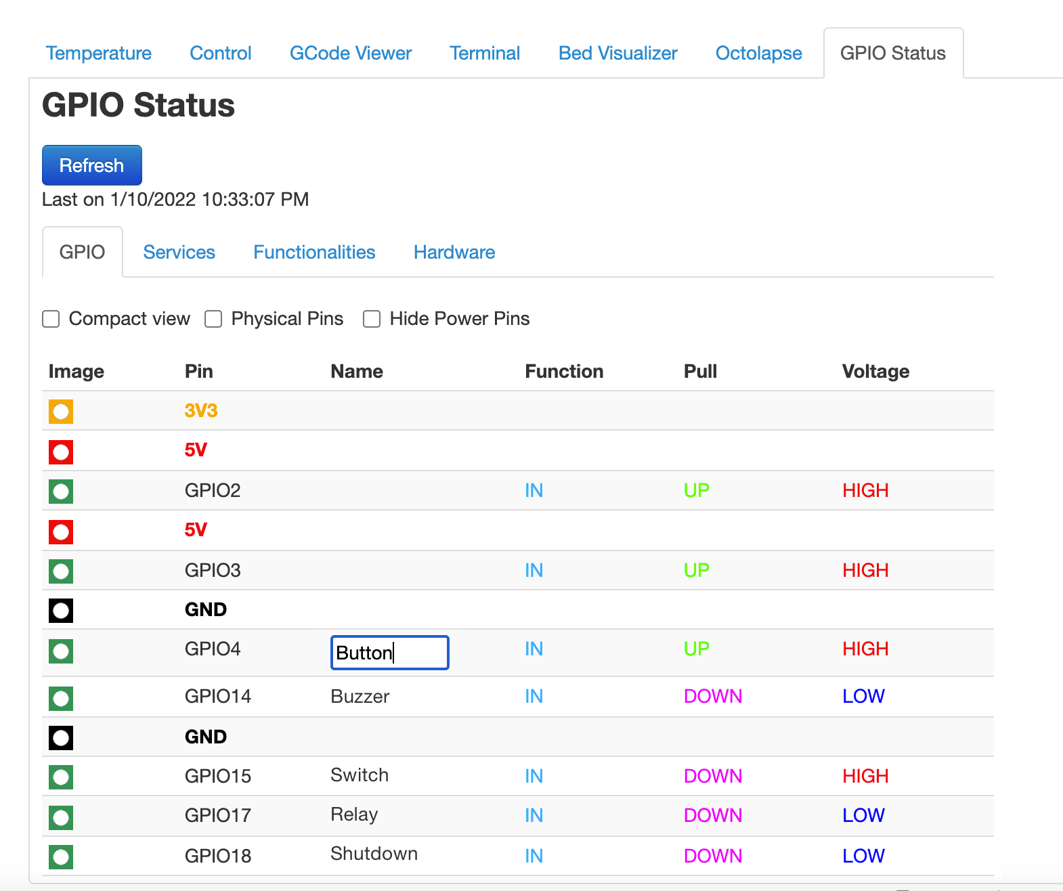Click the Function column header
The height and width of the screenshot is (891, 1063).
click(x=564, y=371)
